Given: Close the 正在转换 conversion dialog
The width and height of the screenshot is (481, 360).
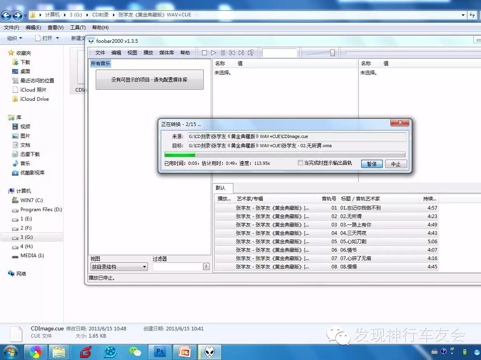Looking at the screenshot, I should tap(400, 123).
